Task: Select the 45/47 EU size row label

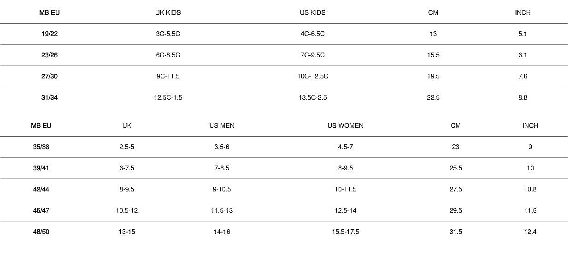Action: [x=41, y=210]
